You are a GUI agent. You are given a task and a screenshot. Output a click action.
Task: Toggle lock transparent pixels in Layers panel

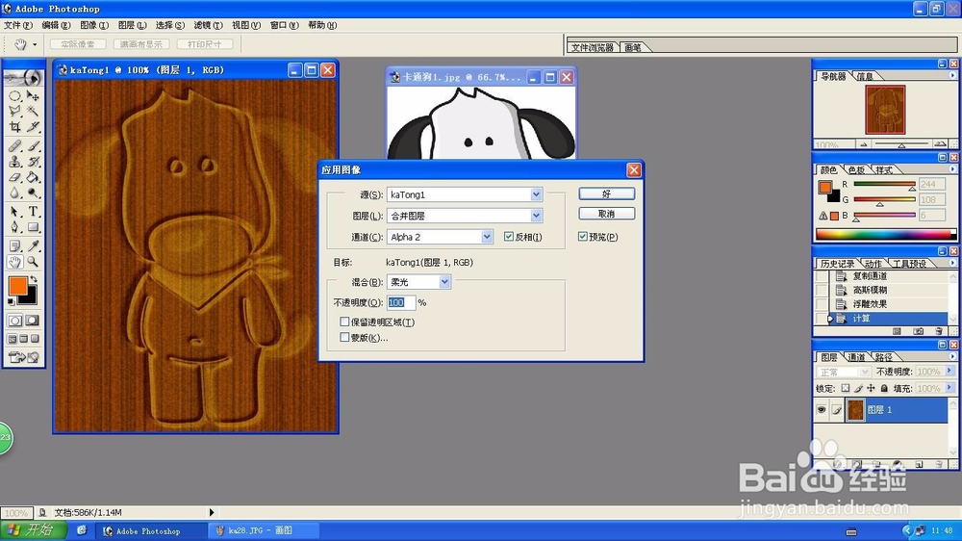point(846,388)
